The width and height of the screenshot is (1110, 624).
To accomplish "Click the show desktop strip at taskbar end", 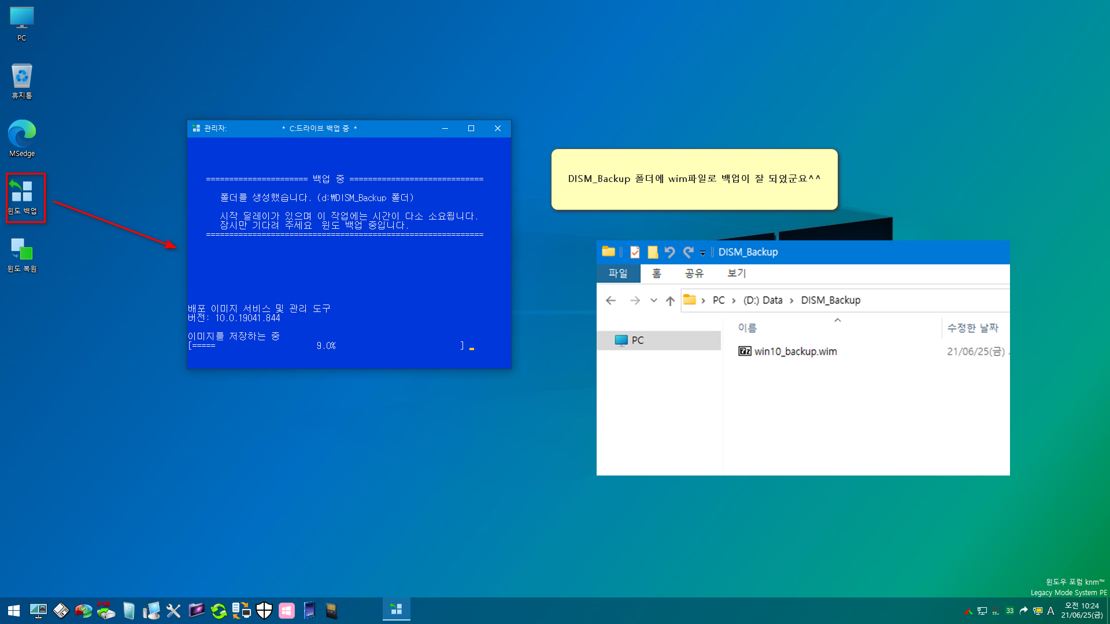I will [x=1108, y=610].
